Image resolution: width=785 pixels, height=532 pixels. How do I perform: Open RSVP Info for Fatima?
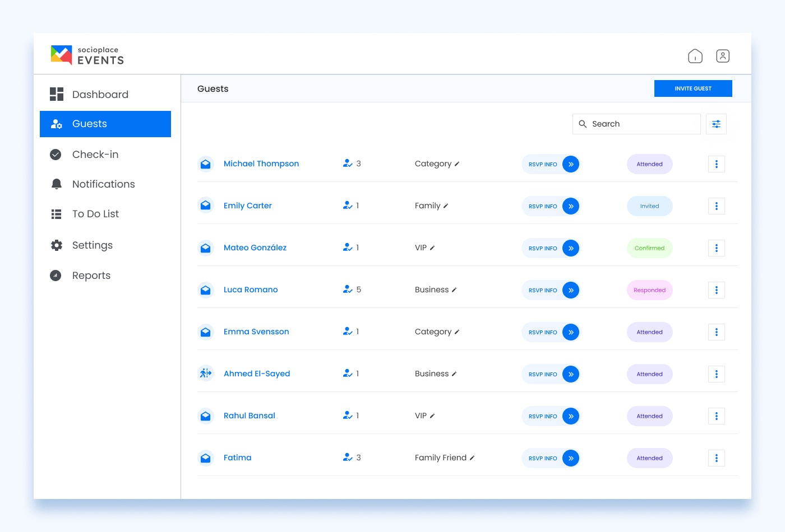point(551,458)
